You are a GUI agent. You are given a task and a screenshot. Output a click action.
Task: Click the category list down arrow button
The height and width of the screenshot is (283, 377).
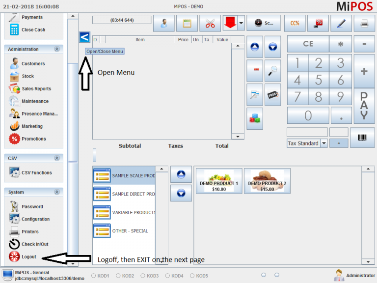(181, 193)
